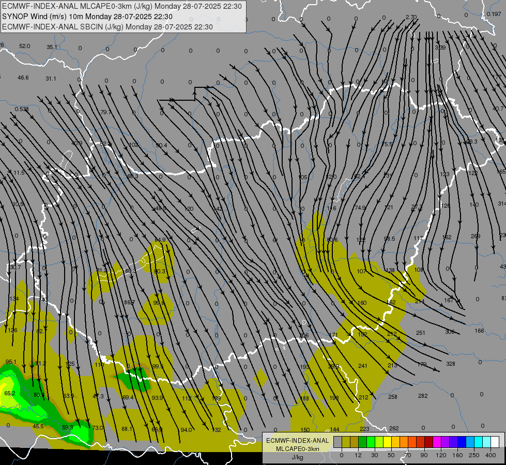This screenshot has width=506, height=465.
Task: Click the map value 75.5
Action: point(388,144)
